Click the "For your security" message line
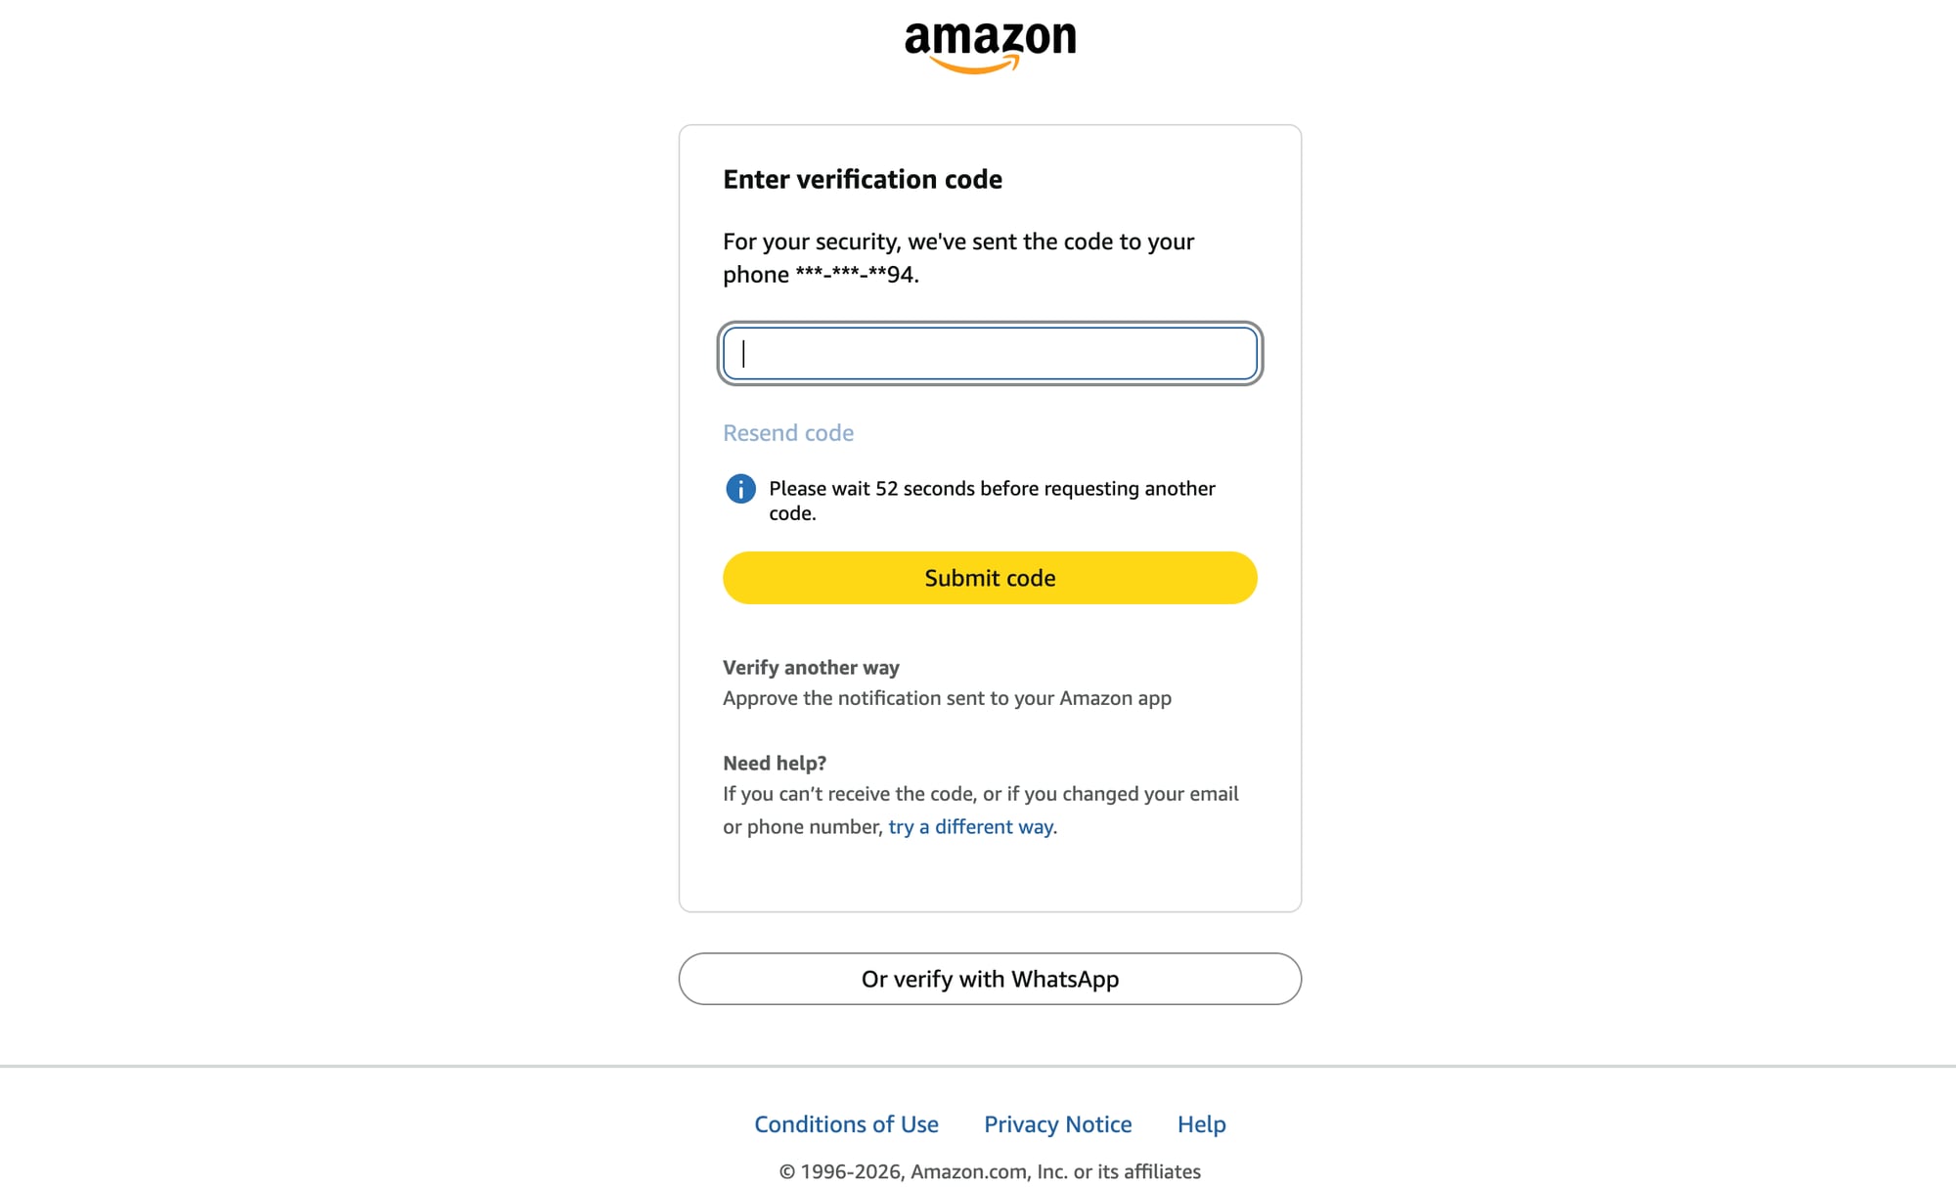1956x1187 pixels. point(958,242)
